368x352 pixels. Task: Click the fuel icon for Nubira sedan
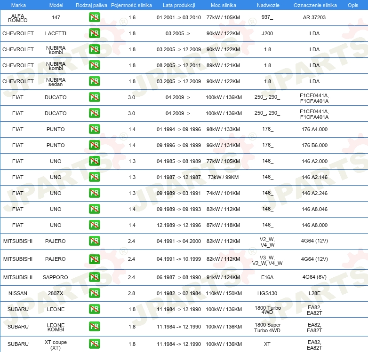pyautogui.click(x=94, y=81)
